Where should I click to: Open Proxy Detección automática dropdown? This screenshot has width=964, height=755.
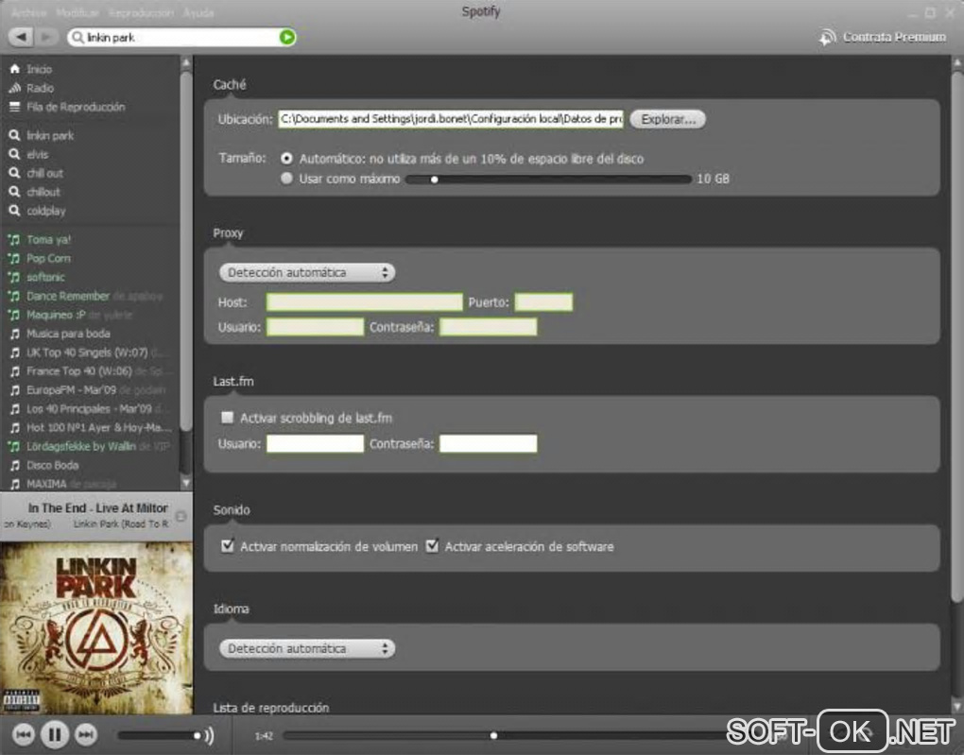[x=307, y=272]
